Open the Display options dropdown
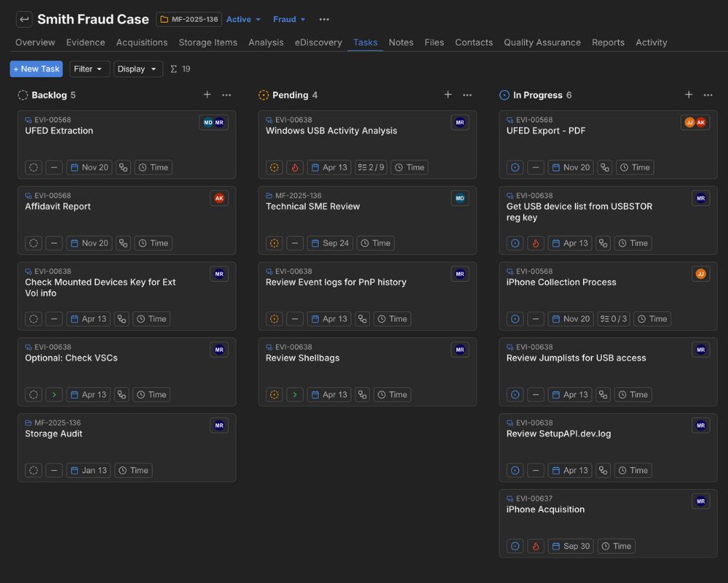 [x=138, y=69]
